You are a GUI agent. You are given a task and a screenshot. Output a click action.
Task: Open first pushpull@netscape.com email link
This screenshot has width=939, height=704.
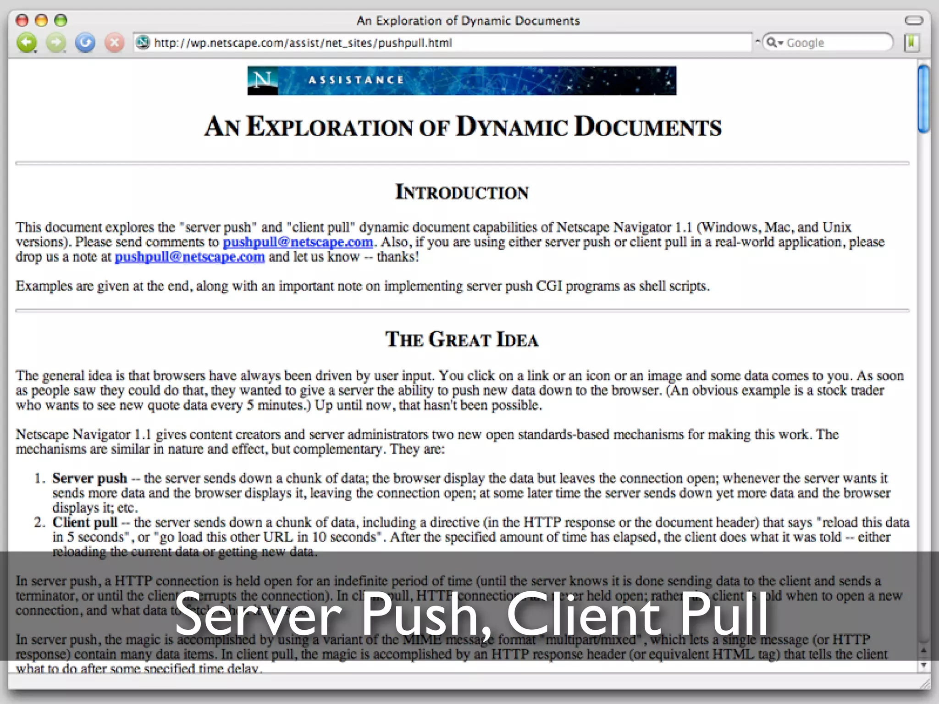point(298,242)
